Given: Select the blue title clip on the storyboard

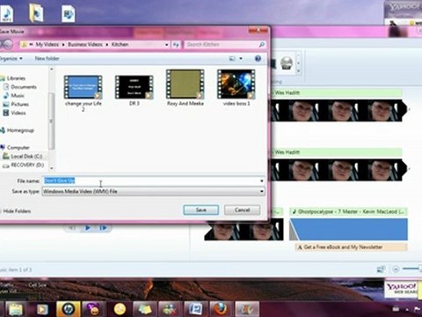Looking at the screenshot, I should [348, 229].
